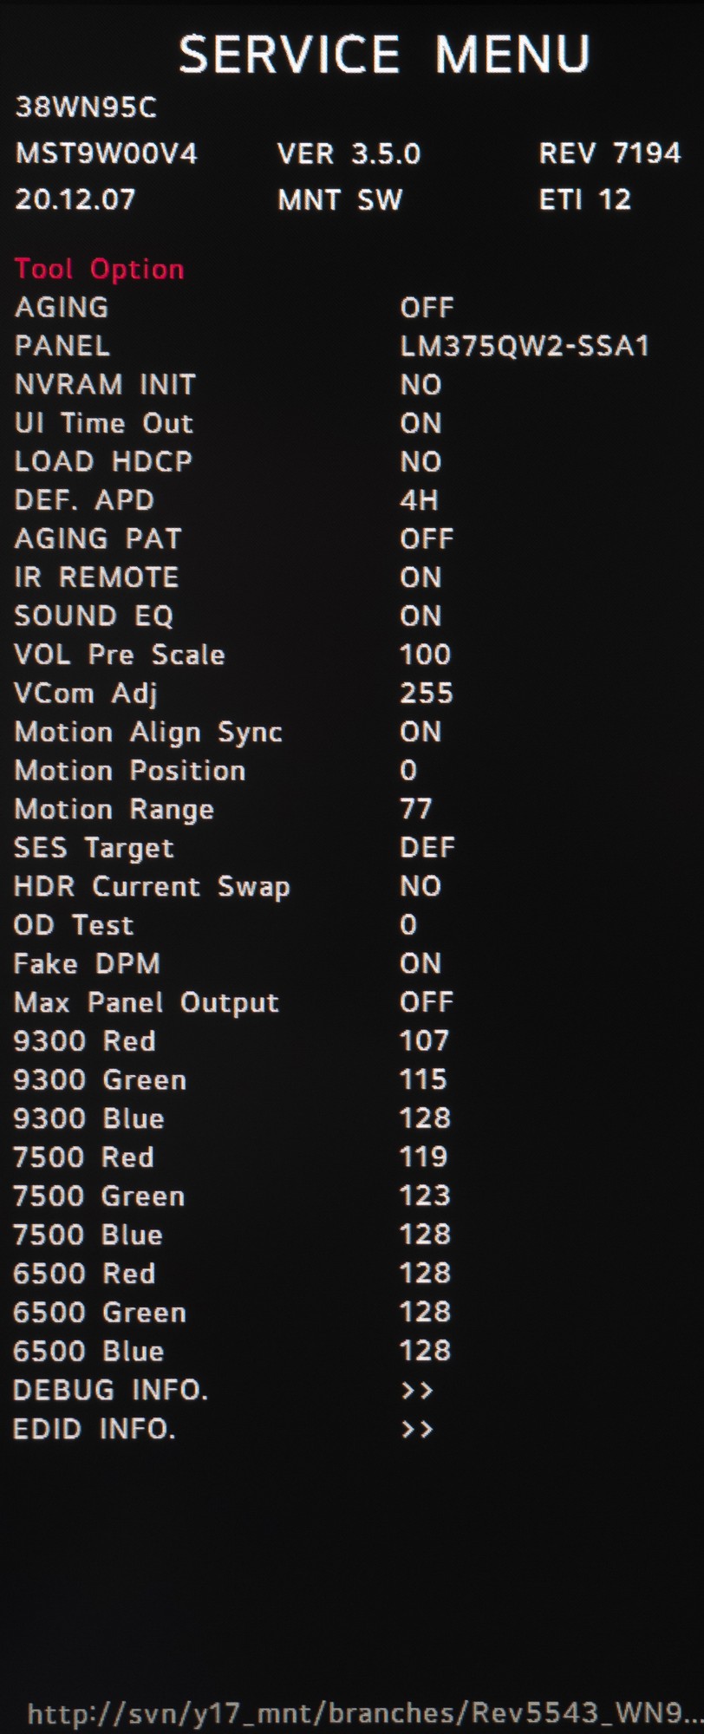This screenshot has height=1734, width=704.
Task: Toggle Fake DPM ON value
Action: point(420,964)
